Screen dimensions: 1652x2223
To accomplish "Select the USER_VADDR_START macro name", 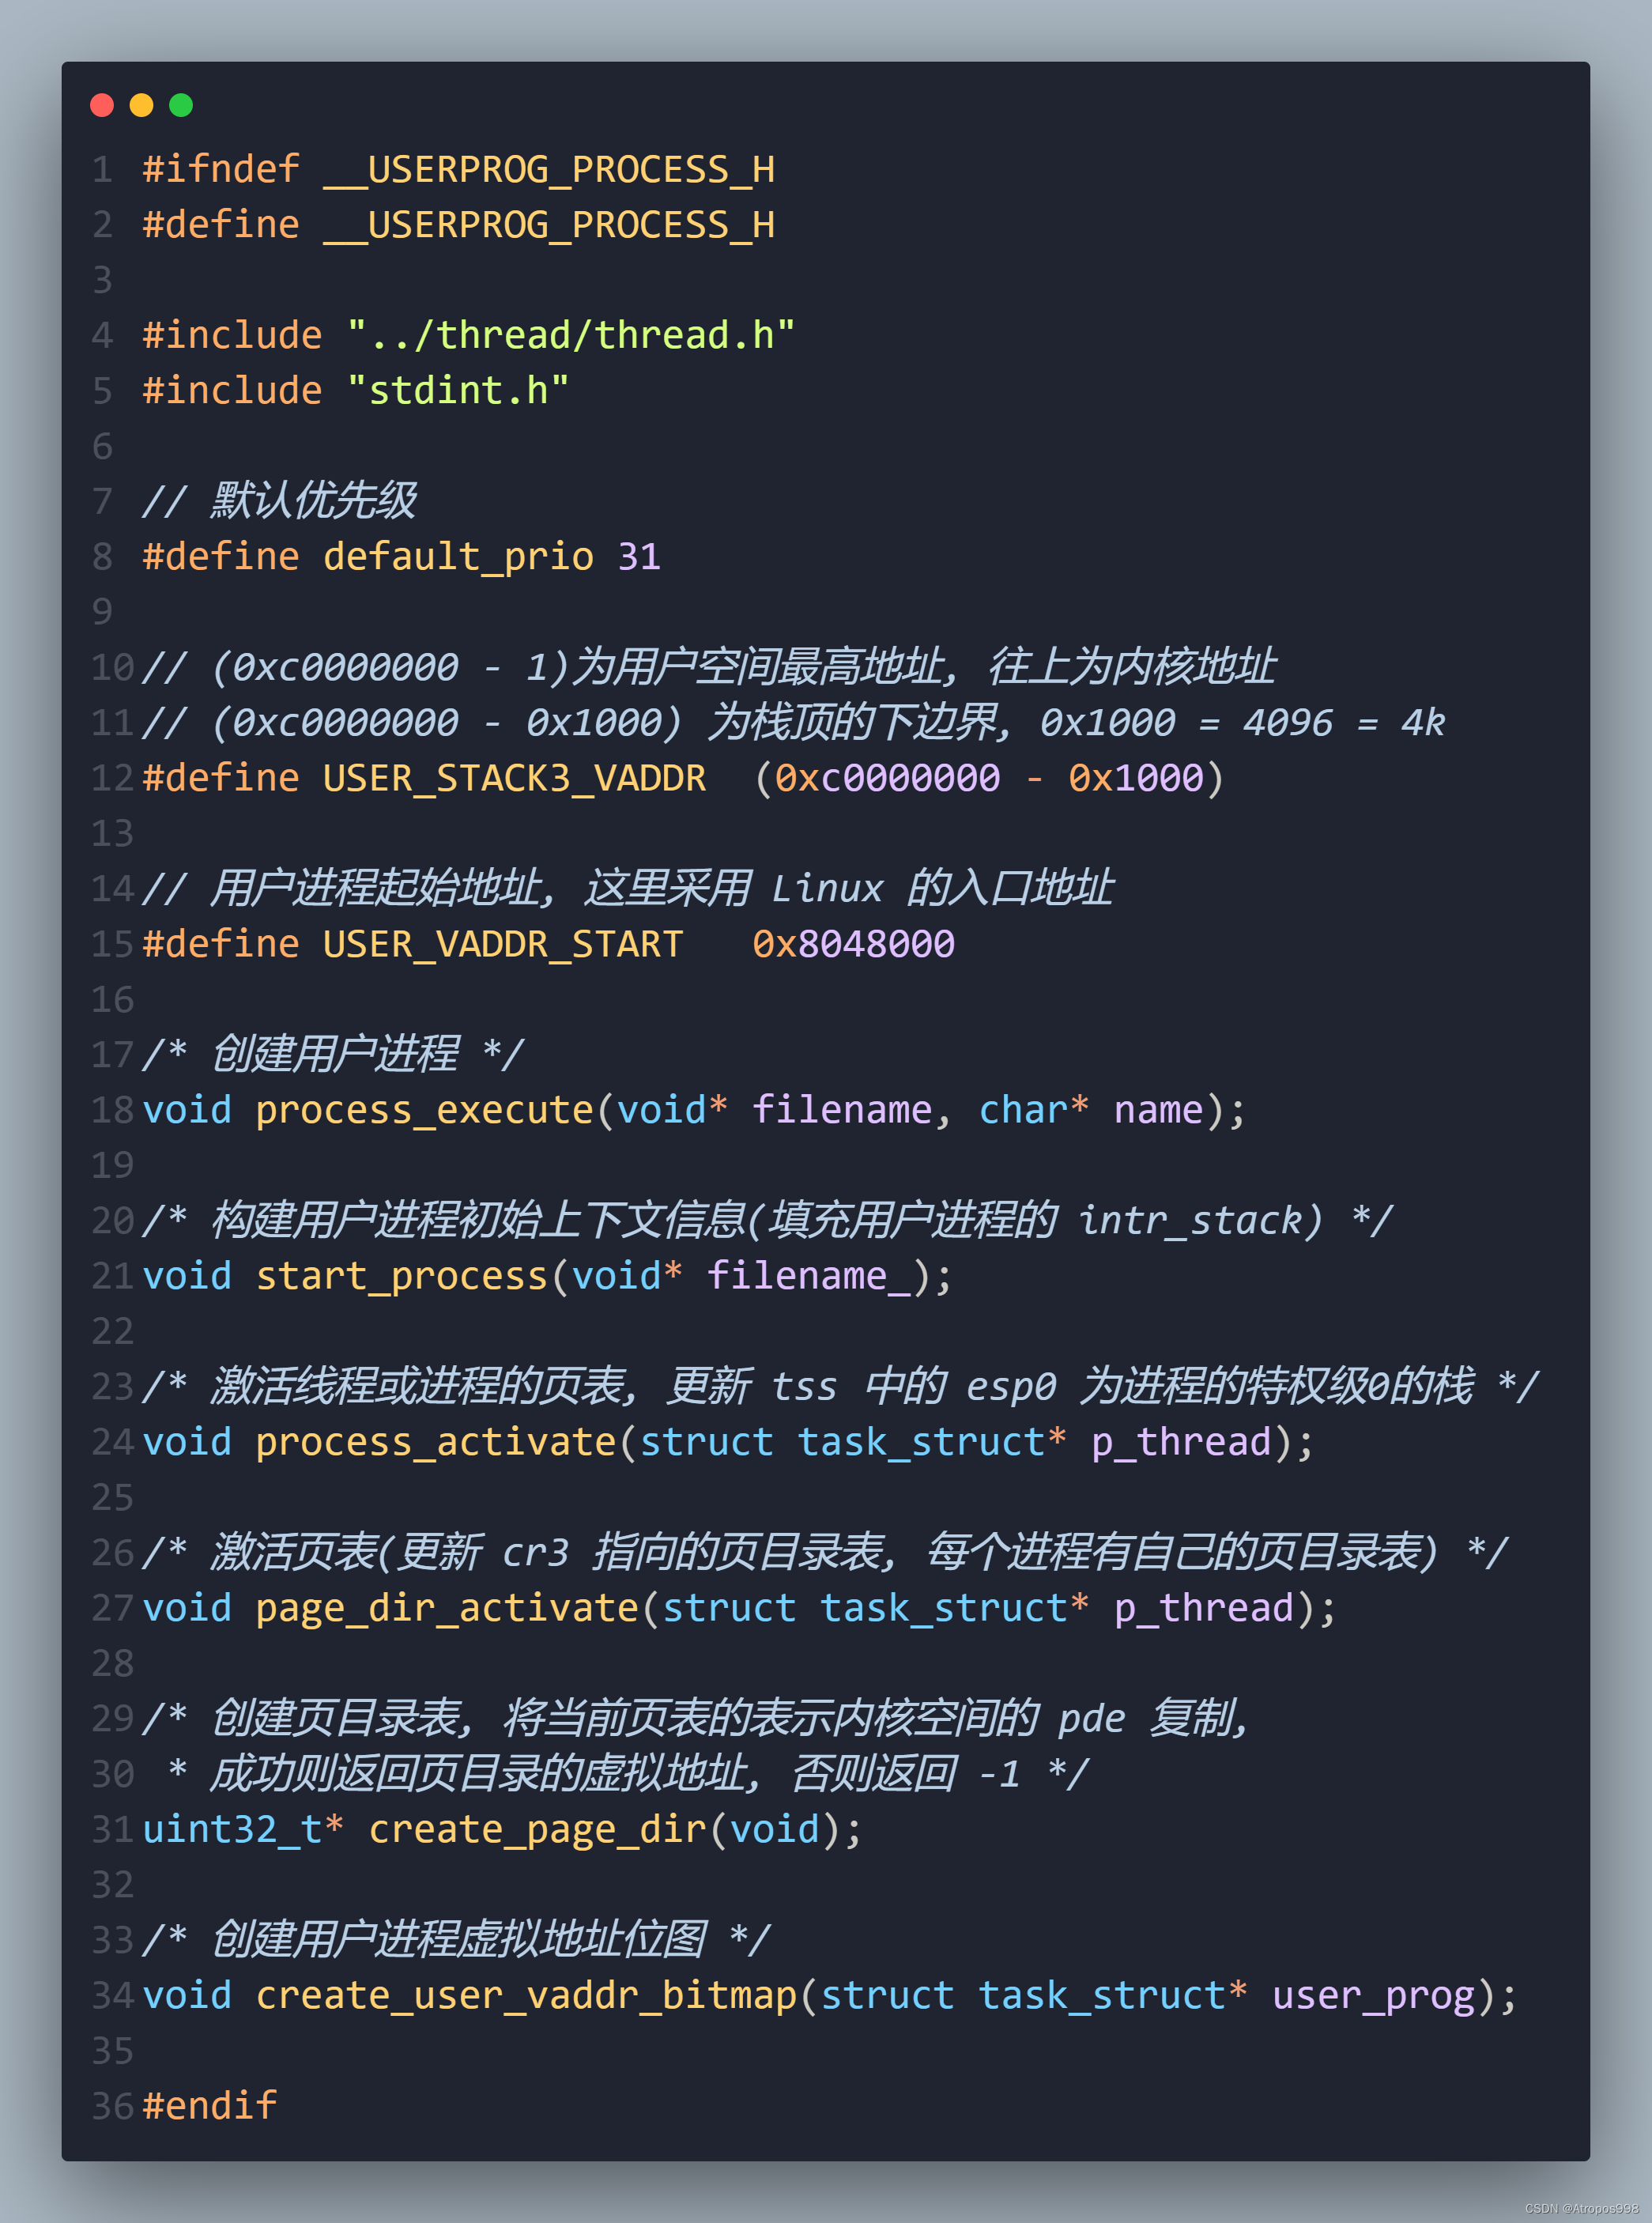I will [x=503, y=944].
